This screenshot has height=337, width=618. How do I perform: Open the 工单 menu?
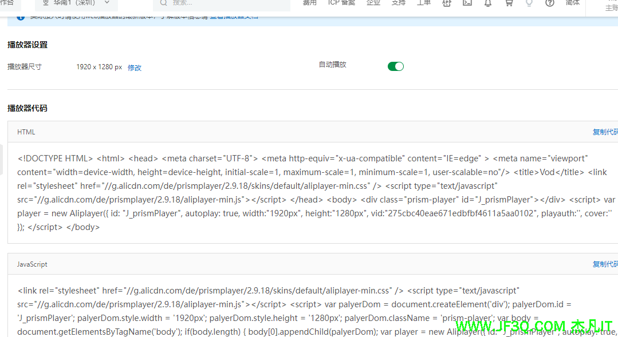[424, 3]
